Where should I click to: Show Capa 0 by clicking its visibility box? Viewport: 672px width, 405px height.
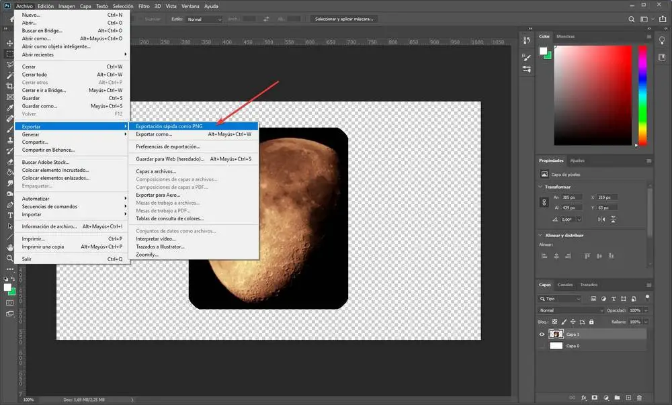pos(542,346)
